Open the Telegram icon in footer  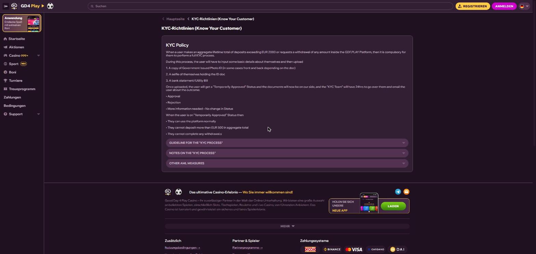[398, 192]
